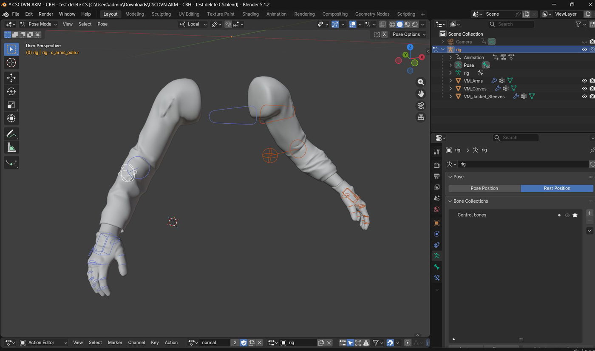This screenshot has width=595, height=351.
Task: Select the Scale tool
Action: click(11, 105)
